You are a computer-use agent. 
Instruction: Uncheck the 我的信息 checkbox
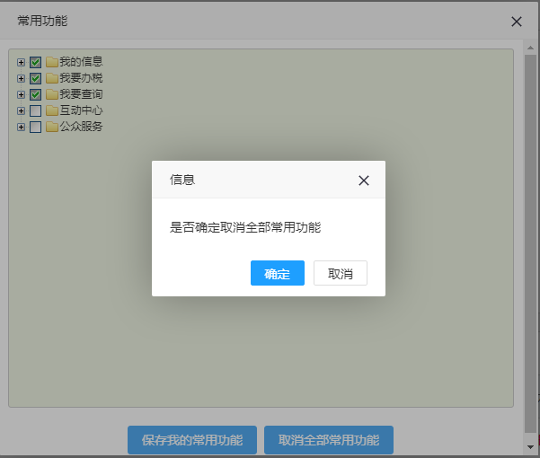click(x=35, y=62)
